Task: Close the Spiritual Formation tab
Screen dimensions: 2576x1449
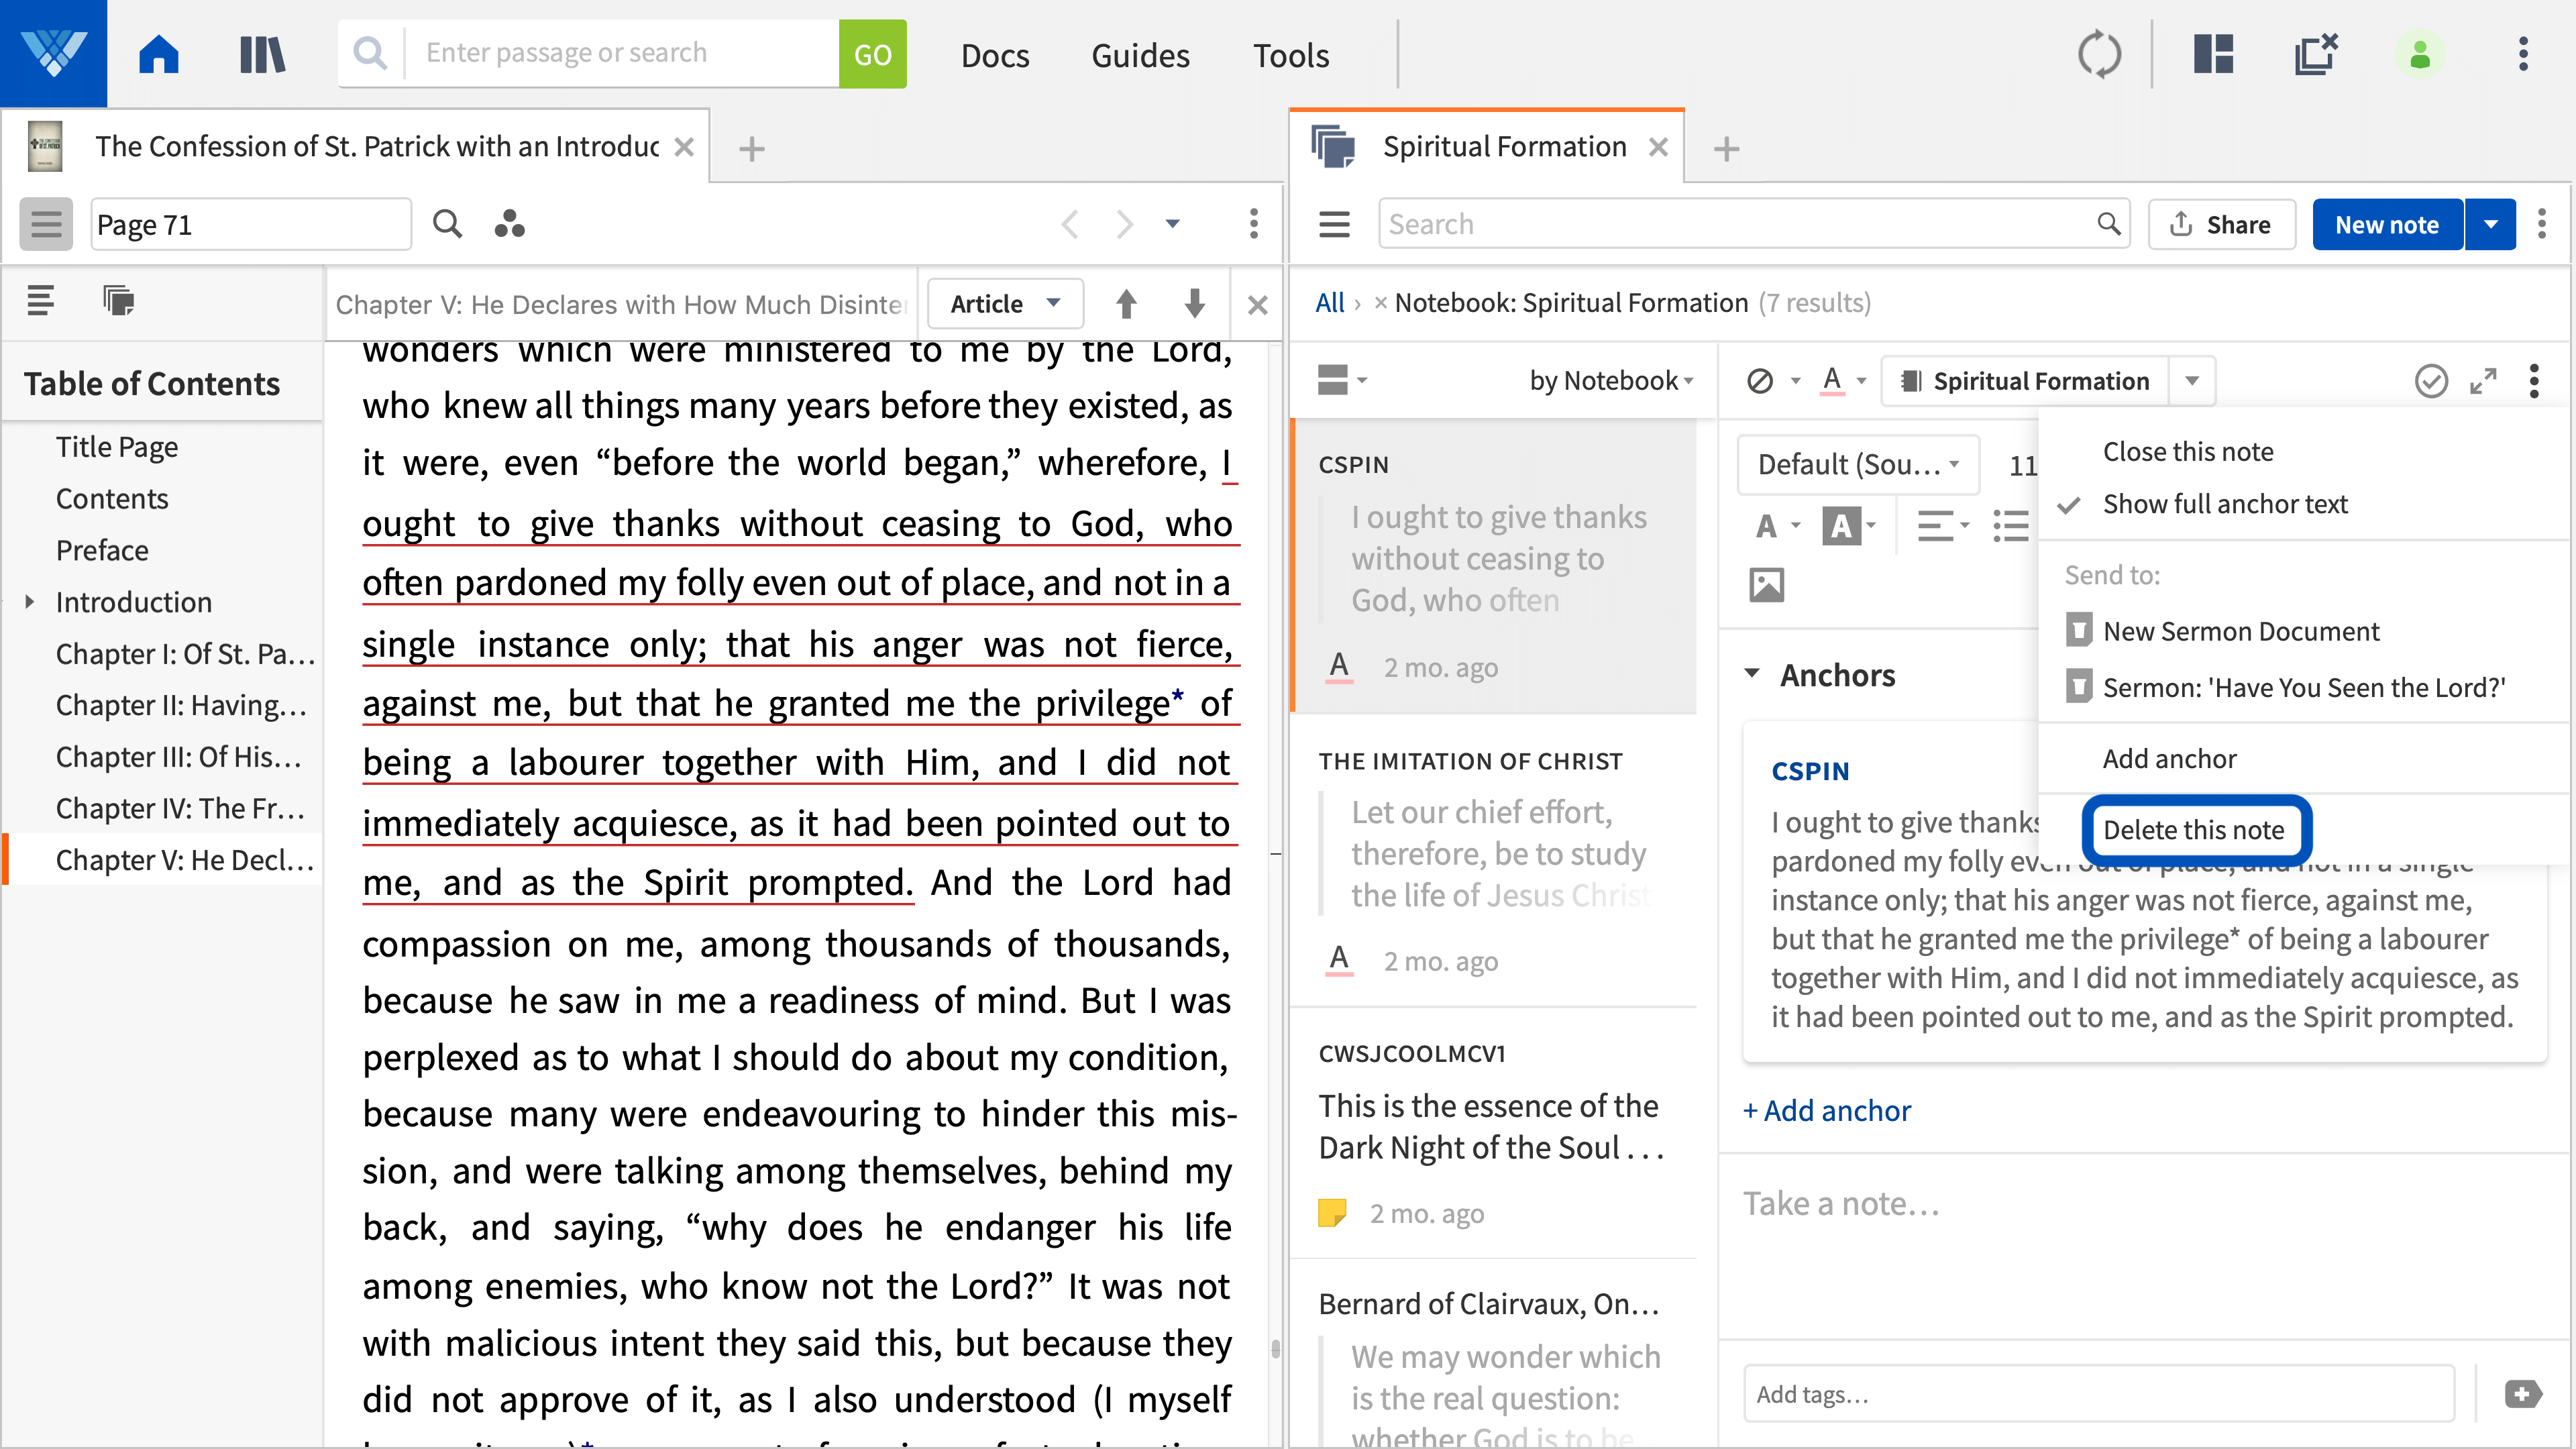Action: (x=1658, y=147)
